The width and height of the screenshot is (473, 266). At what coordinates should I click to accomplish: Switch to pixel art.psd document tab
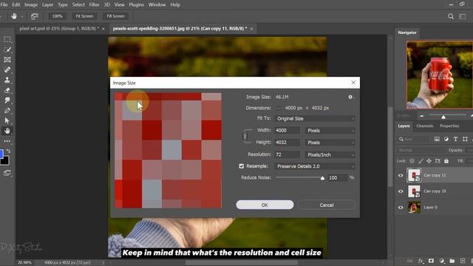pyautogui.click(x=59, y=29)
